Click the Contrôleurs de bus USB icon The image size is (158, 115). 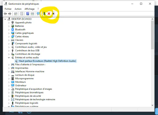(x=13, y=50)
